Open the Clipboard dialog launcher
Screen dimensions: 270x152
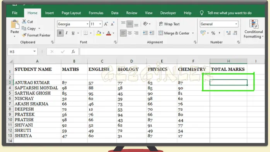click(x=52, y=42)
